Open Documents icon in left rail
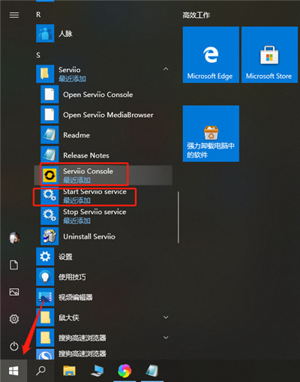The width and height of the screenshot is (300, 382). (14, 265)
